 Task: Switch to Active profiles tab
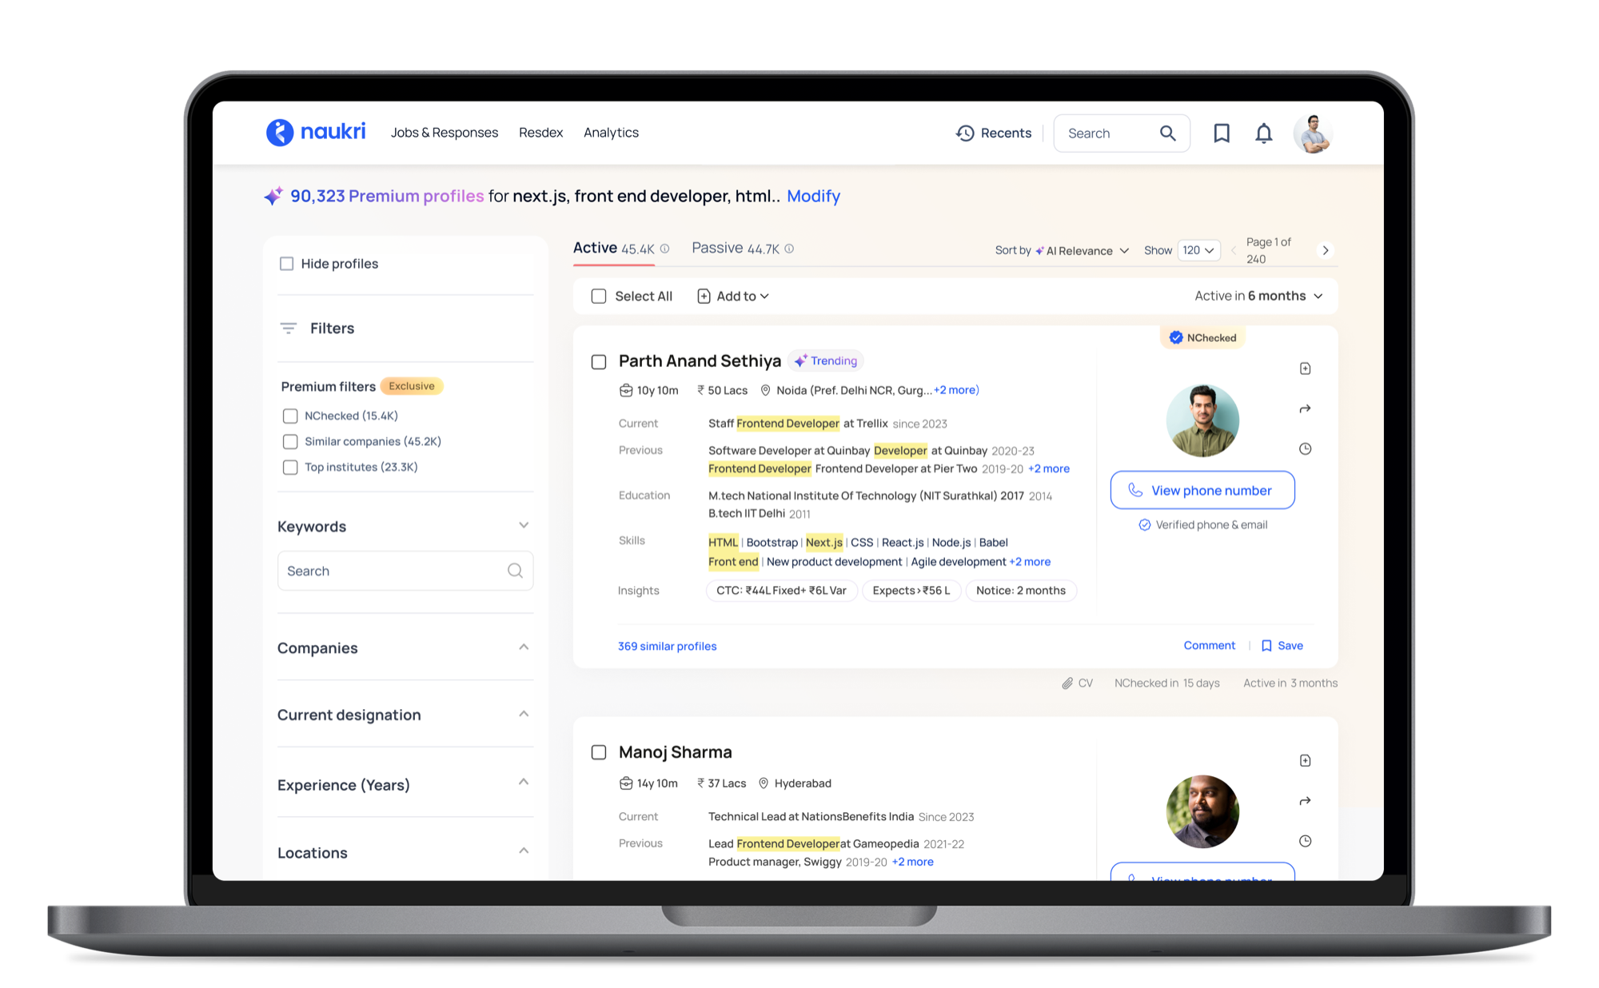click(613, 249)
